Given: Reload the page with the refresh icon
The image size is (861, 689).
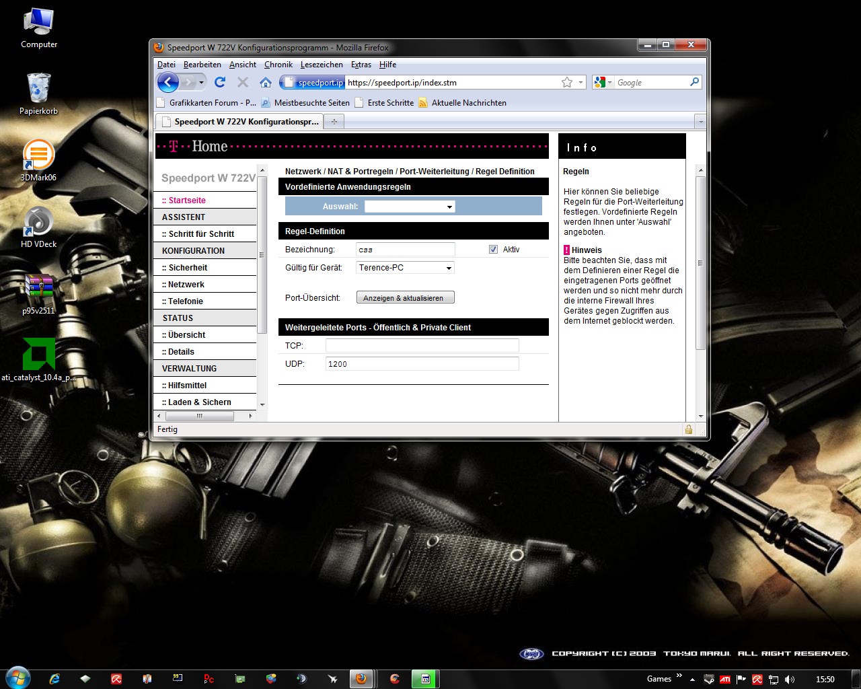Looking at the screenshot, I should coord(220,82).
